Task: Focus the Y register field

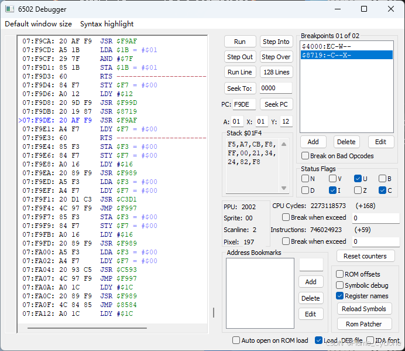Action: 286,121
